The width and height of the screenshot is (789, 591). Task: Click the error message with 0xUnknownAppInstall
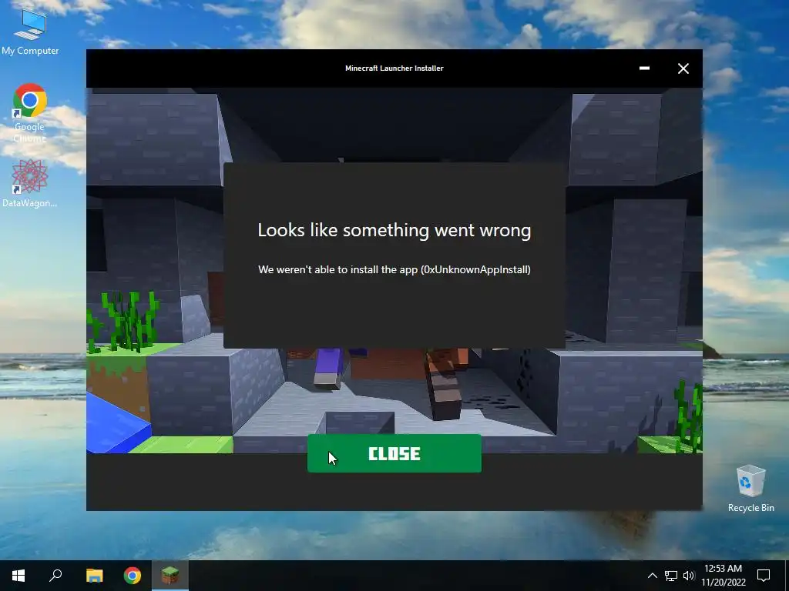pos(394,270)
